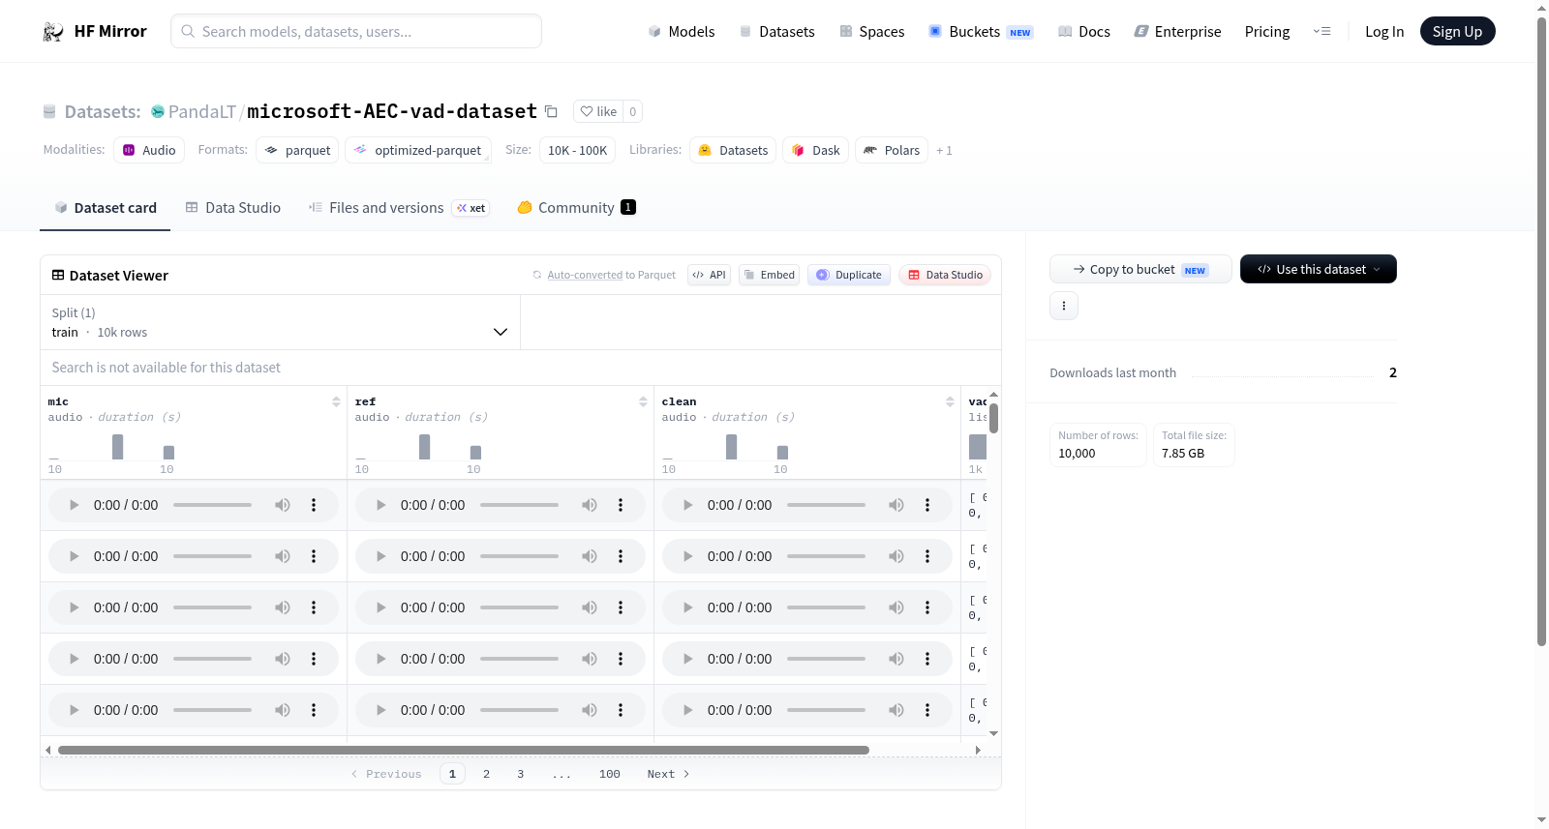Seek in first row clean audio timeline

pyautogui.click(x=826, y=505)
